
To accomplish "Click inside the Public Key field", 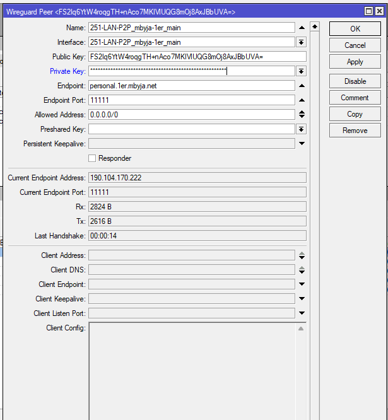I will pos(197,57).
